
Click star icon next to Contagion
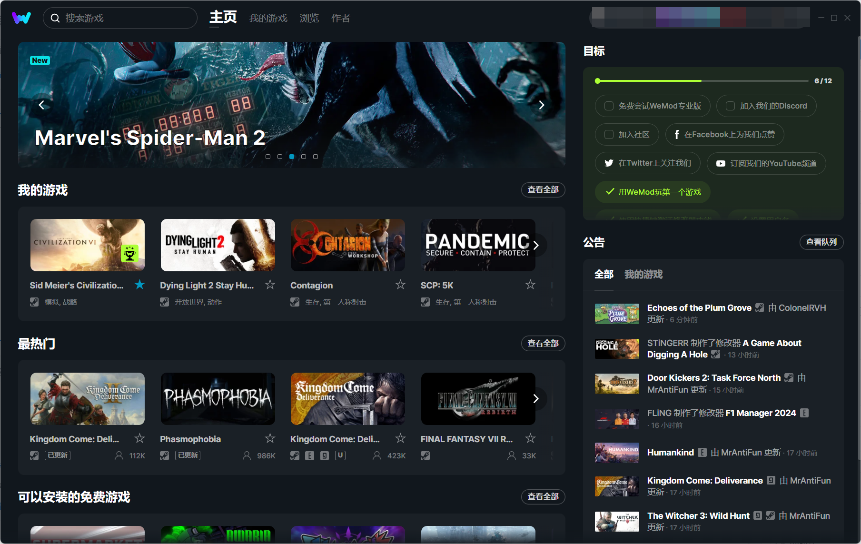400,285
